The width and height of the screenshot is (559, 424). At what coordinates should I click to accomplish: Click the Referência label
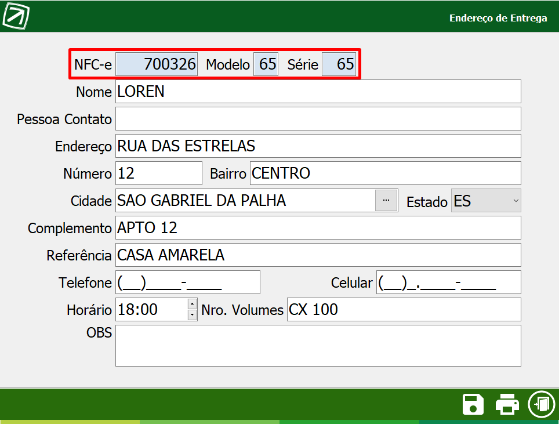click(79, 256)
